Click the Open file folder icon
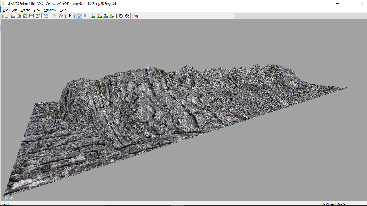Image resolution: width=367 pixels, height=206 pixels. pos(13,16)
